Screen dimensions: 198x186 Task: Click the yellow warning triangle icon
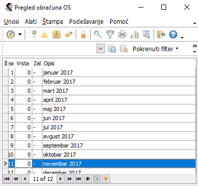coord(44,34)
